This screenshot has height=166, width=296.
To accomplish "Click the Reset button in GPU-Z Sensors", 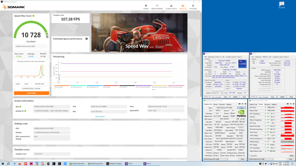I will pos(292,156).
